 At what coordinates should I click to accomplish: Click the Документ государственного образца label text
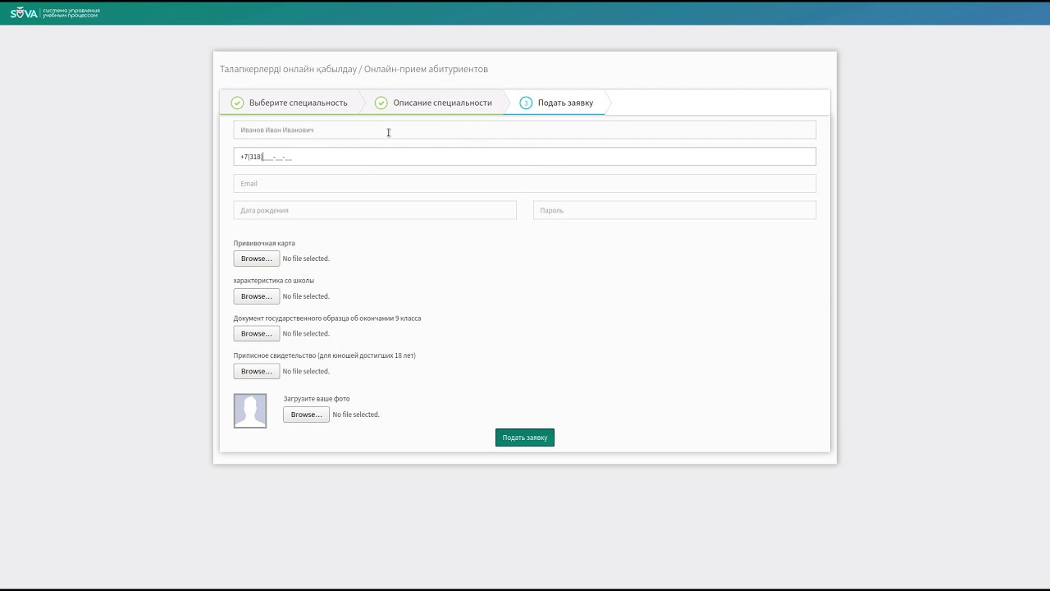[327, 318]
